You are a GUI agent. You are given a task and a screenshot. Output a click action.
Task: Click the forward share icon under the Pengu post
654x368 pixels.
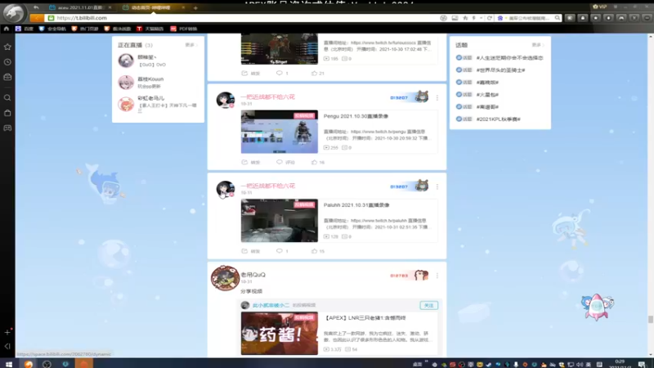(244, 162)
